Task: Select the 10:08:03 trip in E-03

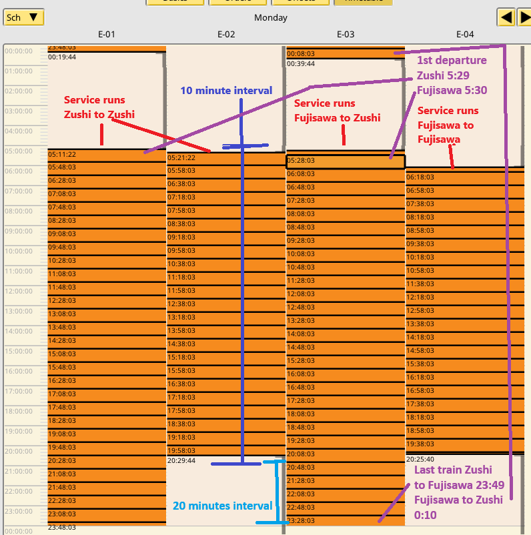Action: click(346, 255)
